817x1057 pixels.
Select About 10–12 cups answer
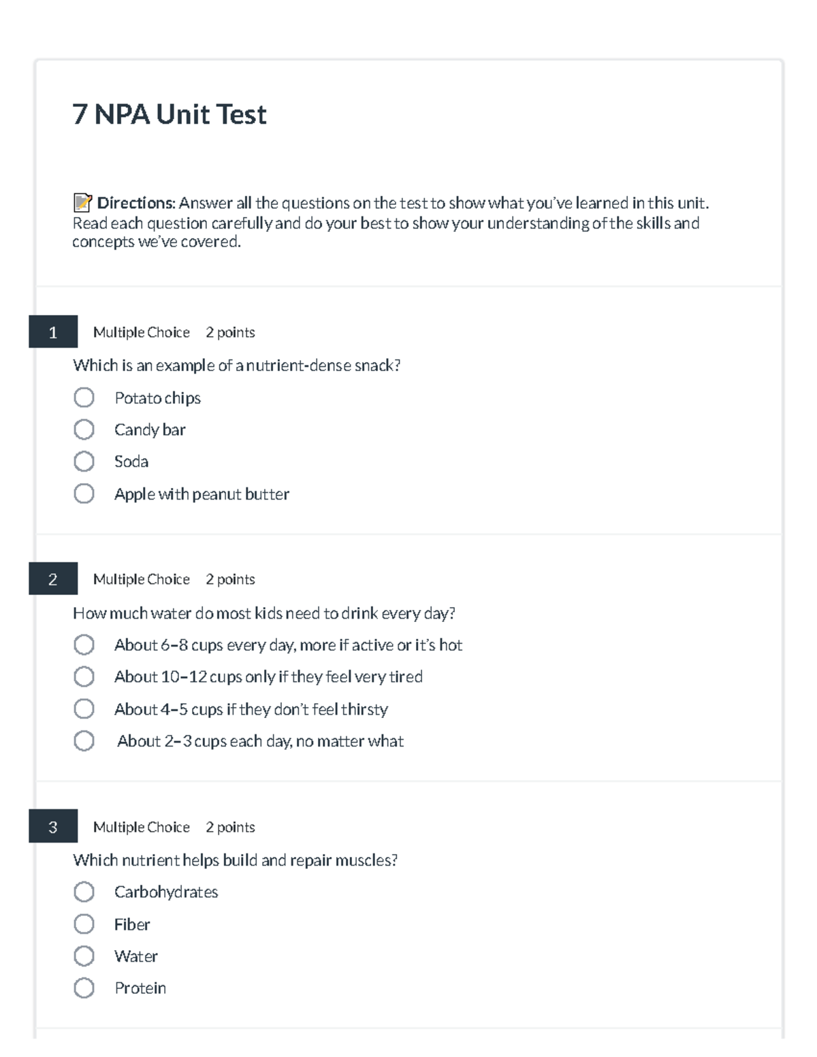pyautogui.click(x=84, y=677)
